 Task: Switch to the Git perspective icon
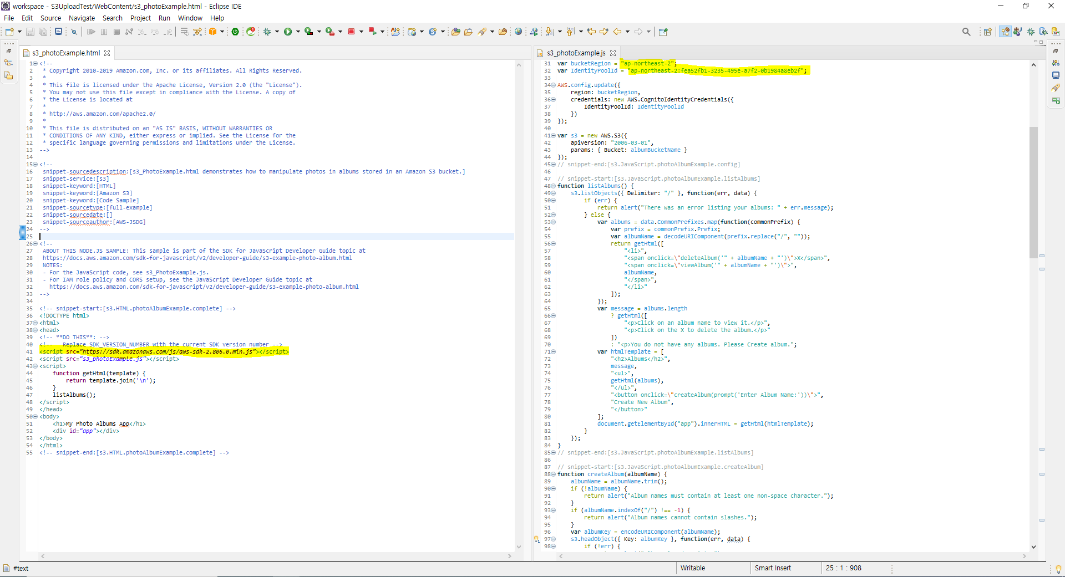coord(1056,32)
